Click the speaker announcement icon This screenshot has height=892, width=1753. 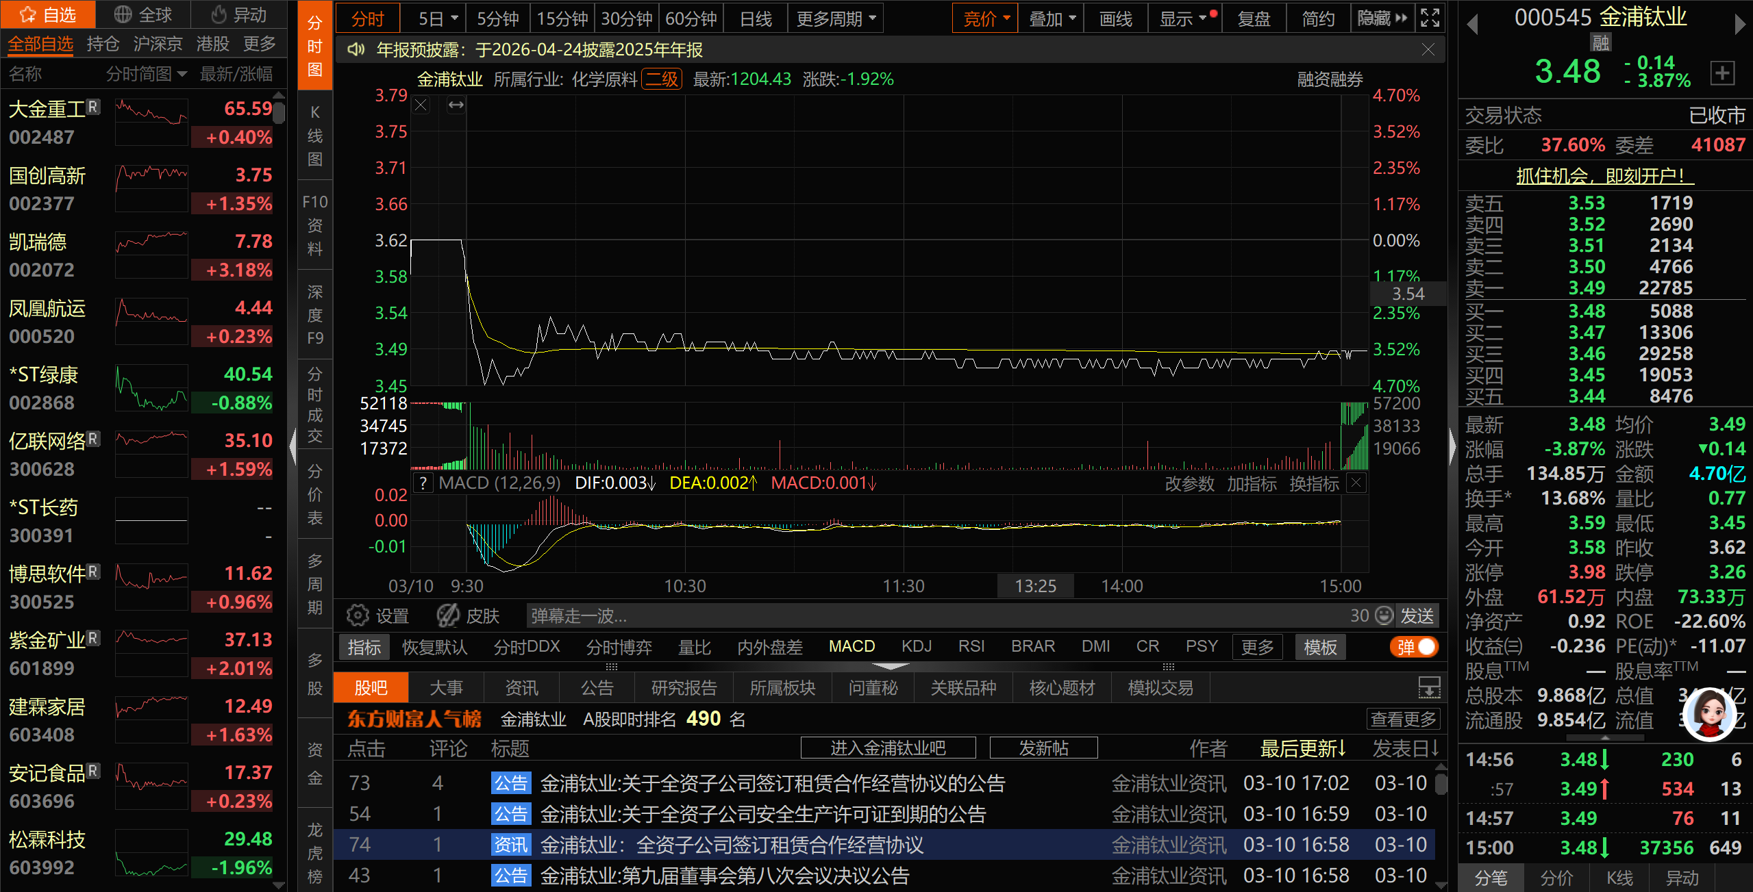(356, 50)
